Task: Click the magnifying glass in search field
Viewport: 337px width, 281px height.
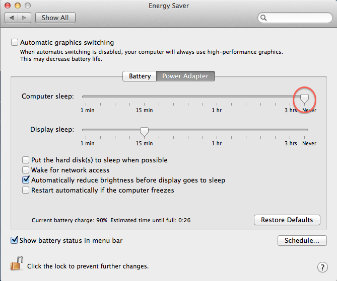Action: click(x=264, y=18)
